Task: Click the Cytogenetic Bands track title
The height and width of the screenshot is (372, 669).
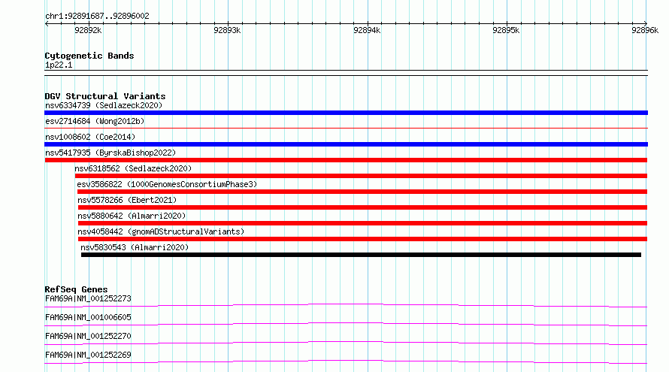Action: click(89, 56)
